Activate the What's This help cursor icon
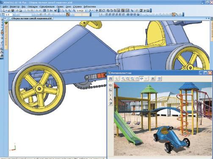The height and width of the screenshot is (159, 213). [x=56, y=11]
